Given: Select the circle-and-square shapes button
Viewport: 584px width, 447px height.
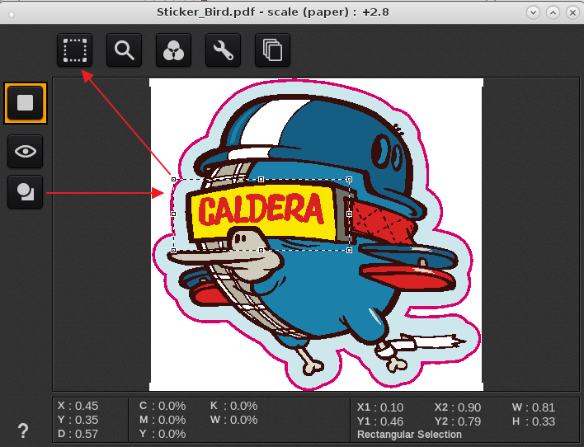Looking at the screenshot, I should click(26, 192).
